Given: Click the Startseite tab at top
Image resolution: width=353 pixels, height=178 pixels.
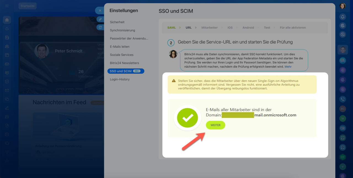Looking at the screenshot, I should pos(28,6).
